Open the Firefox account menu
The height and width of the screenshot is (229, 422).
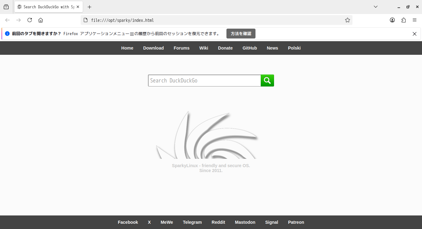point(392,20)
